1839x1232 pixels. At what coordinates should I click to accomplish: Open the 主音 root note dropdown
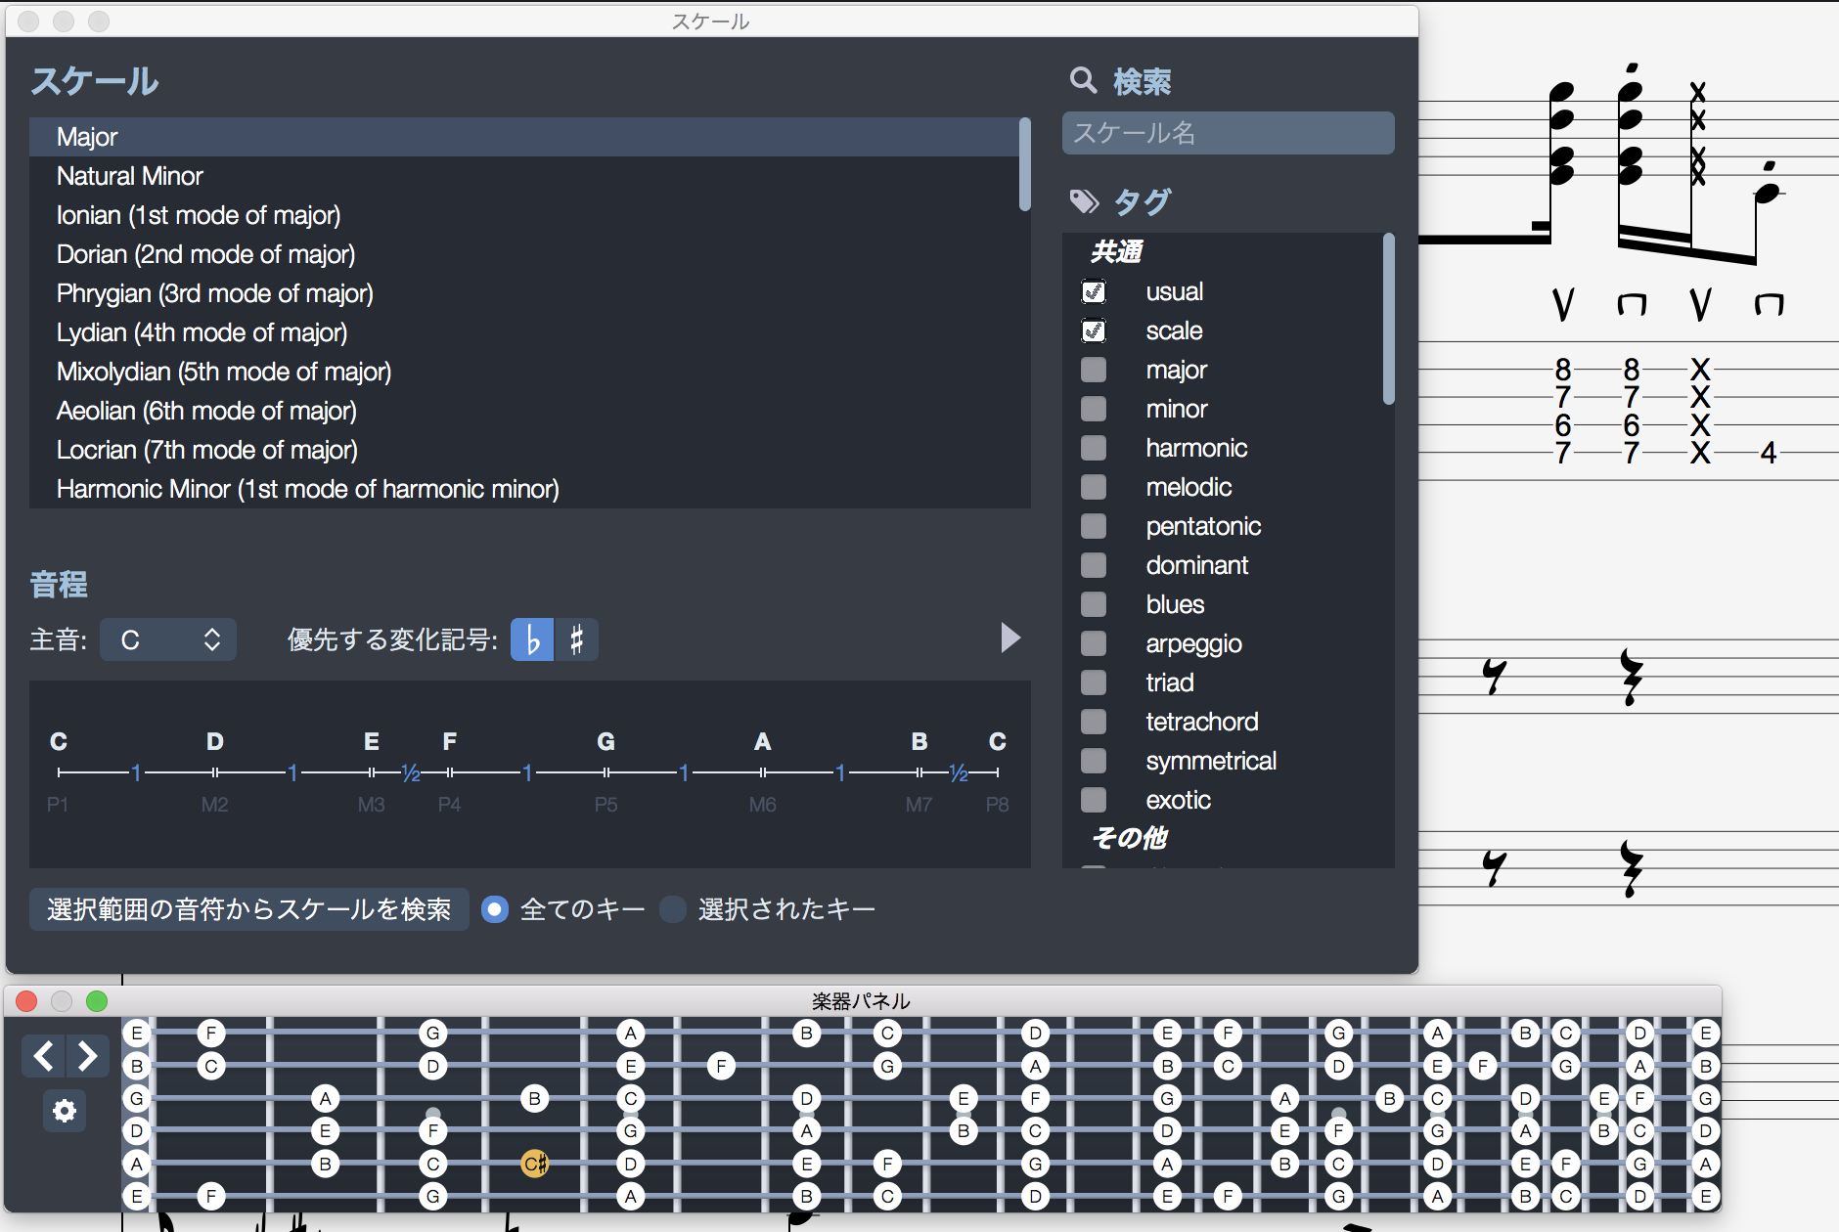[x=168, y=640]
